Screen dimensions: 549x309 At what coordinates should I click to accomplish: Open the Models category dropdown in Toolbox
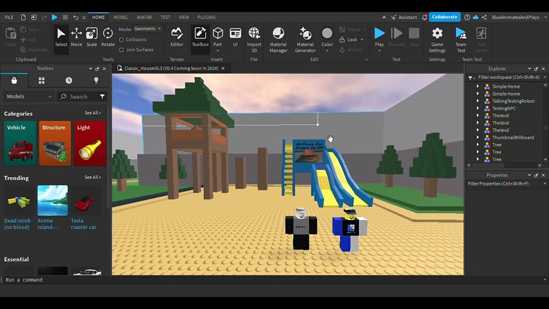[x=29, y=97]
